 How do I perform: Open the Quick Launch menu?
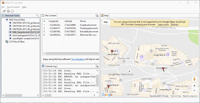(13, 7)
